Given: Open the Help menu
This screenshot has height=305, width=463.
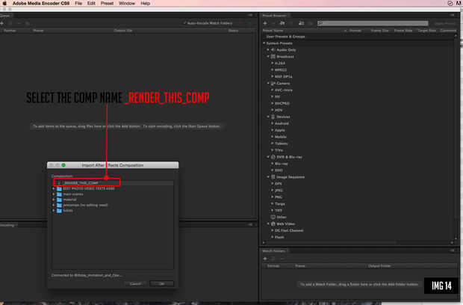Looking at the screenshot, I should click(145, 3).
